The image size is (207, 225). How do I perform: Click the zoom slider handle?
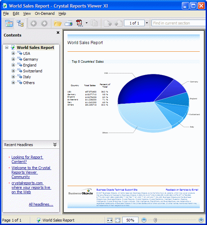click(155, 220)
